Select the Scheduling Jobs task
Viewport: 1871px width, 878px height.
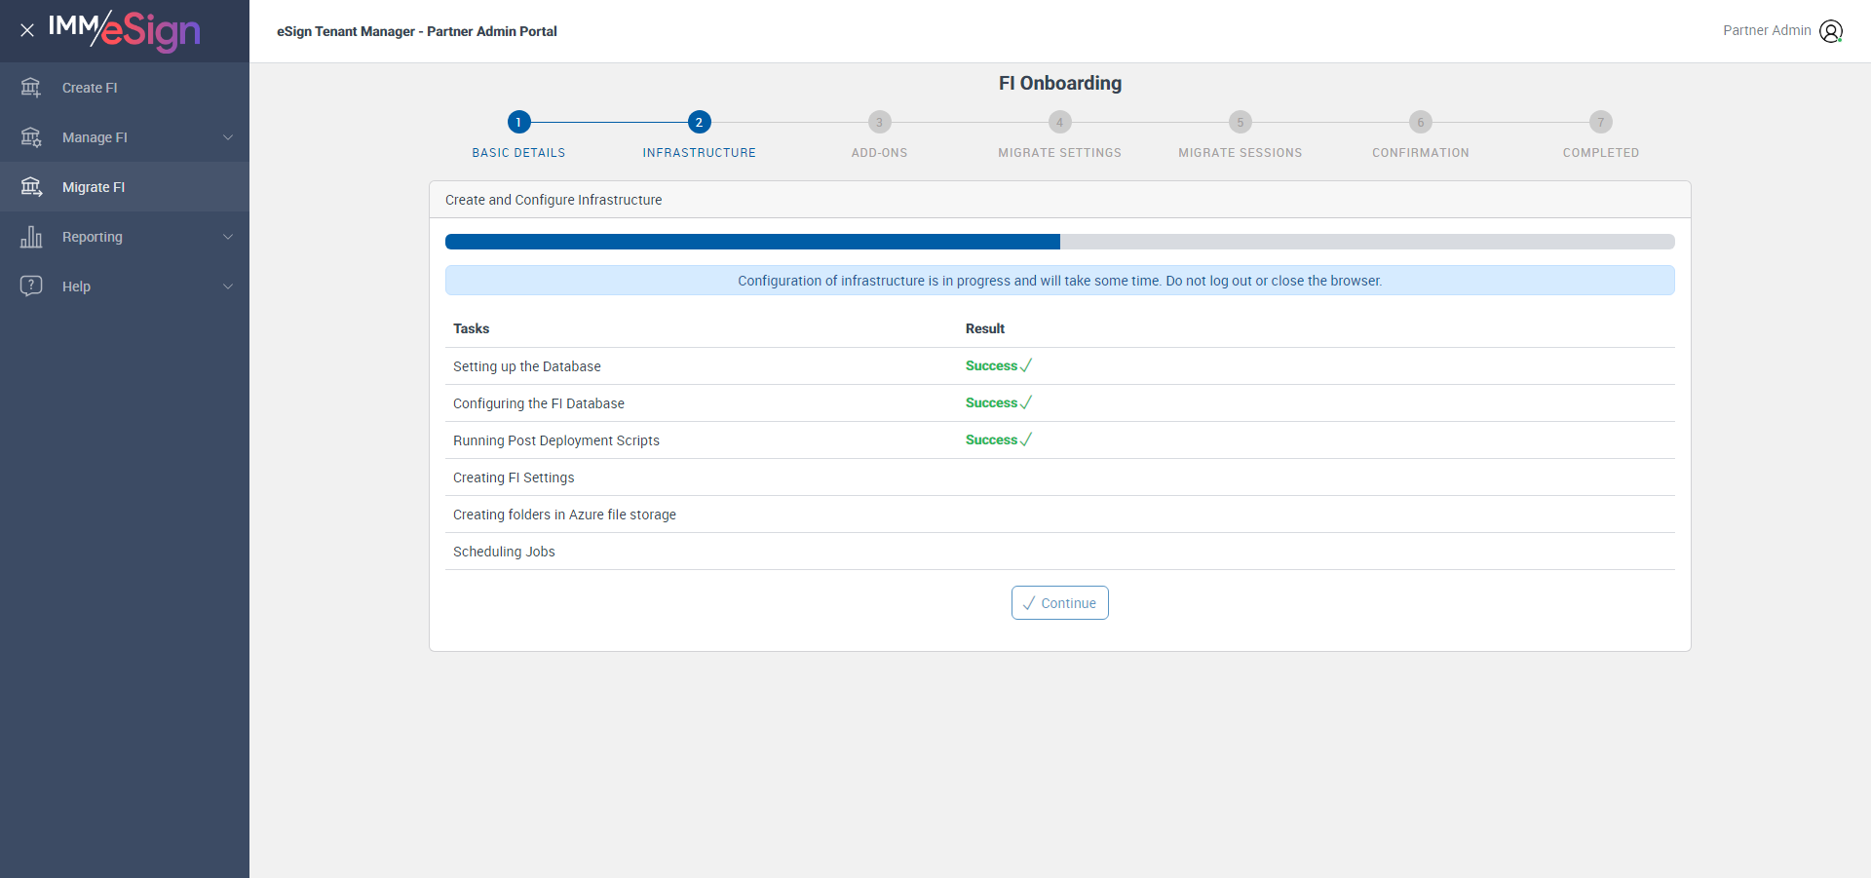tap(504, 552)
